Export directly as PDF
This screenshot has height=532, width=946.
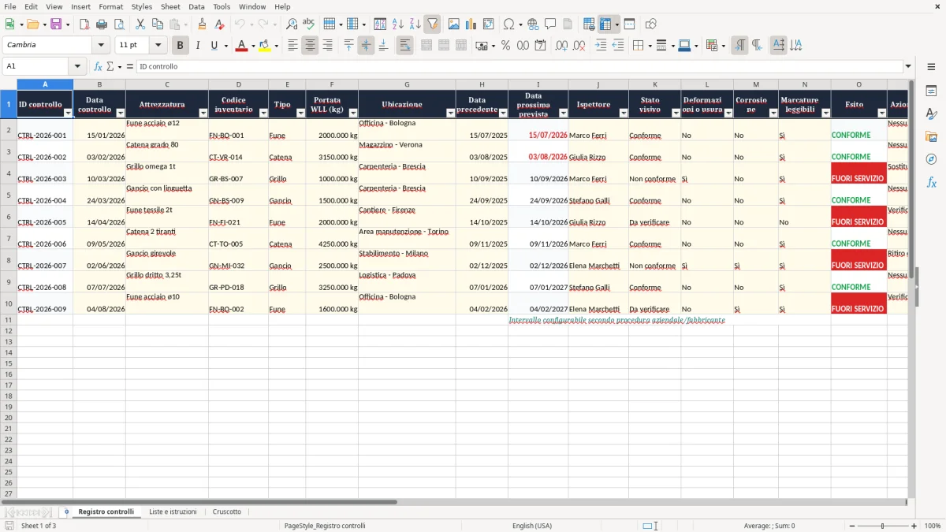(x=84, y=24)
